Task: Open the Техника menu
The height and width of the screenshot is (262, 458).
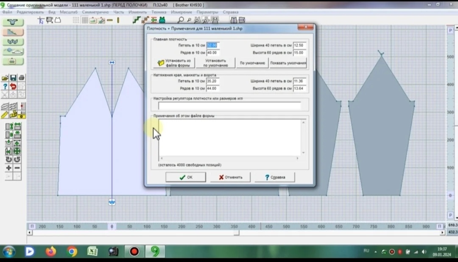Action: [159, 12]
